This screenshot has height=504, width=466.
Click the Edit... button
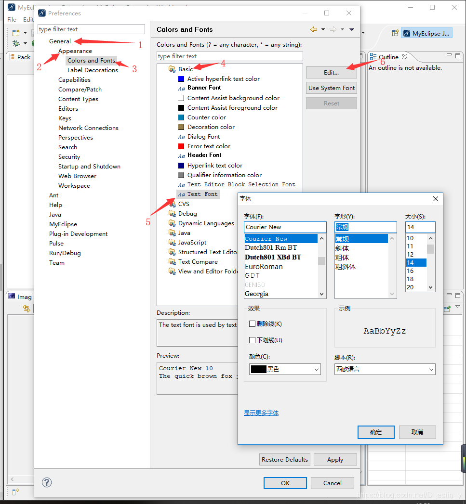(332, 73)
